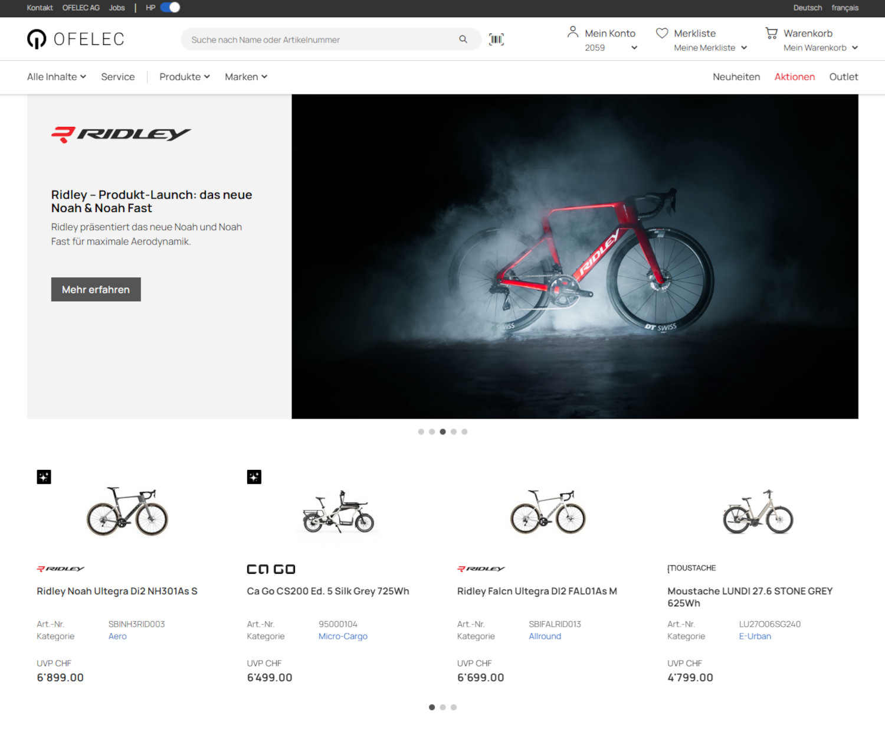Open the Micro-Cargo category link

click(x=343, y=636)
